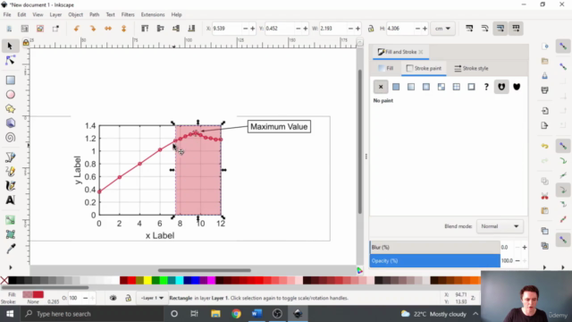Select Linear gradient paint option
The width and height of the screenshot is (572, 322).
411,87
